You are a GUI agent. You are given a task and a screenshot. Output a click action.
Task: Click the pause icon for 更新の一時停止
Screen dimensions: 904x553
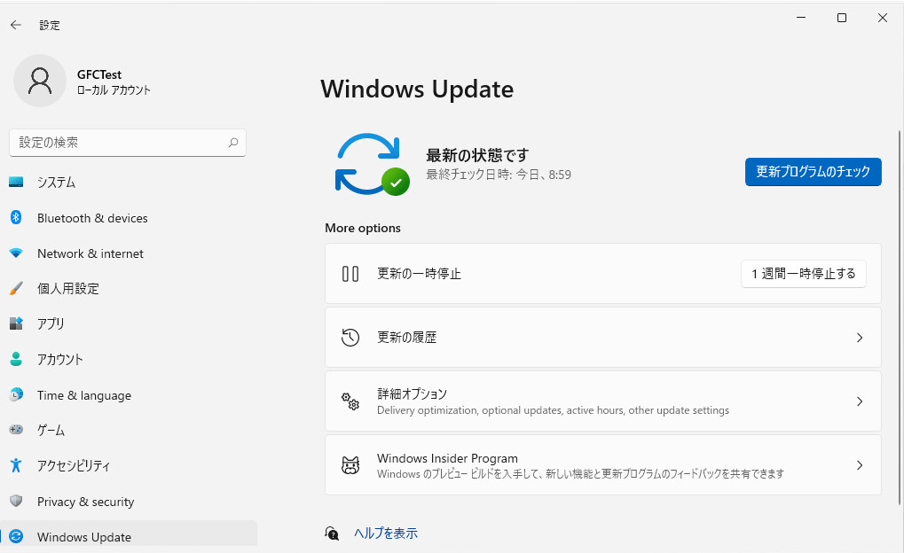350,274
